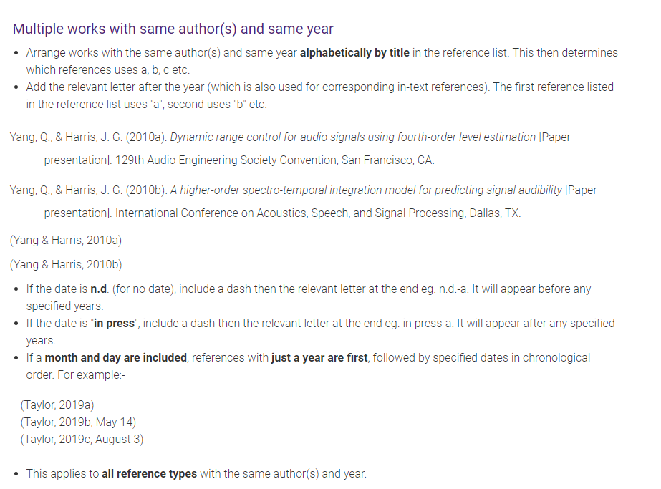Click bold text "all reference types"
This screenshot has height=489, width=661.
[149, 474]
